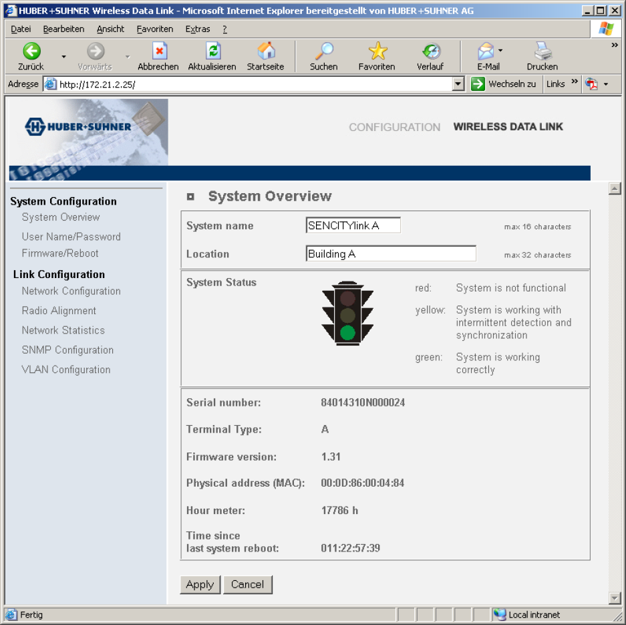Click the scrollbar down arrow

pos(615,598)
